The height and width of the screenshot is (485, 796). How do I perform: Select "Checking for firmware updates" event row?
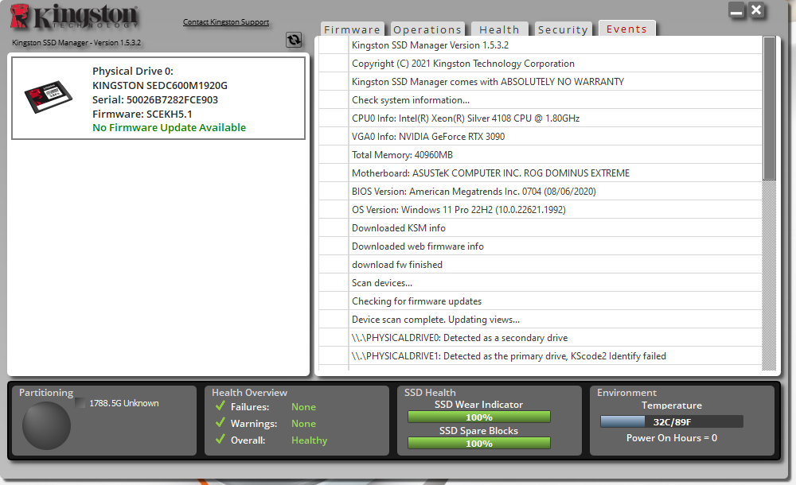540,301
